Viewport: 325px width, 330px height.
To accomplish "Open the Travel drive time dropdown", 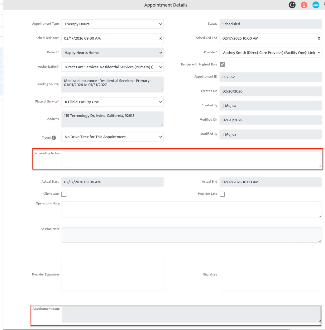I will coord(112,137).
